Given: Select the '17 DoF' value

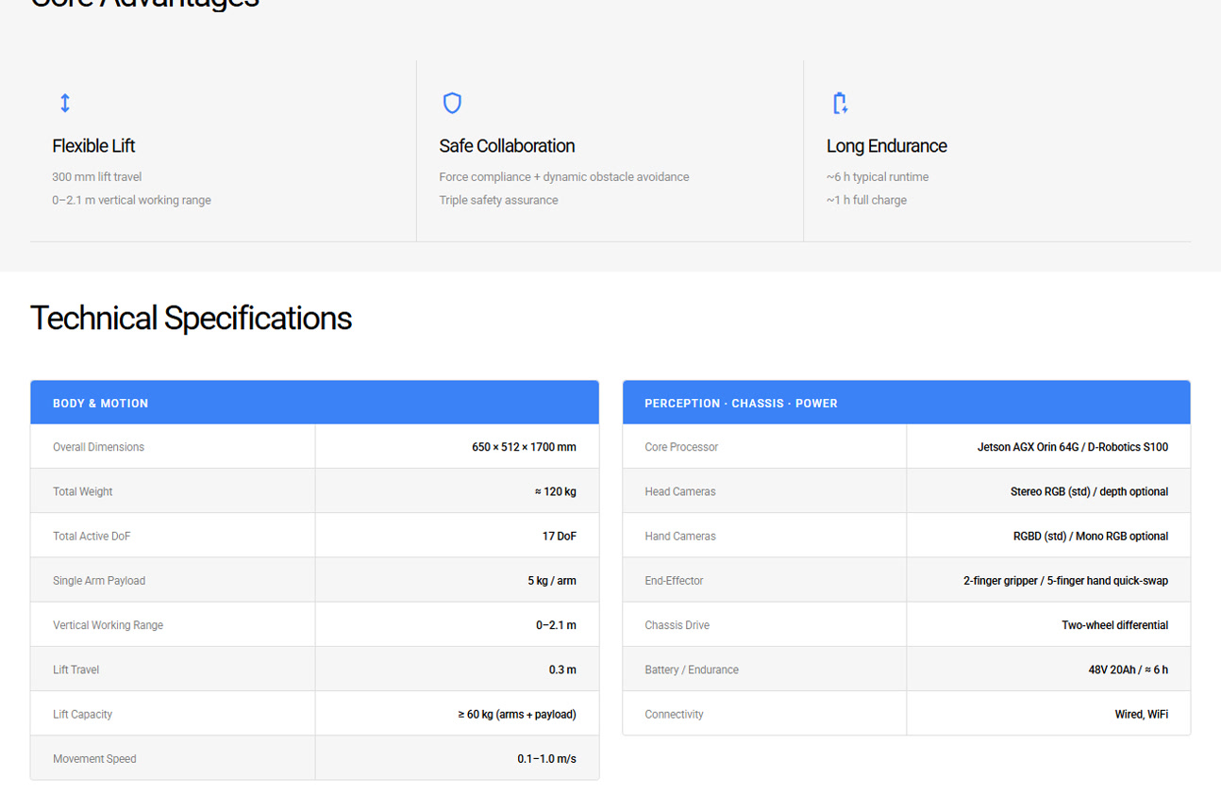Looking at the screenshot, I should 560,537.
